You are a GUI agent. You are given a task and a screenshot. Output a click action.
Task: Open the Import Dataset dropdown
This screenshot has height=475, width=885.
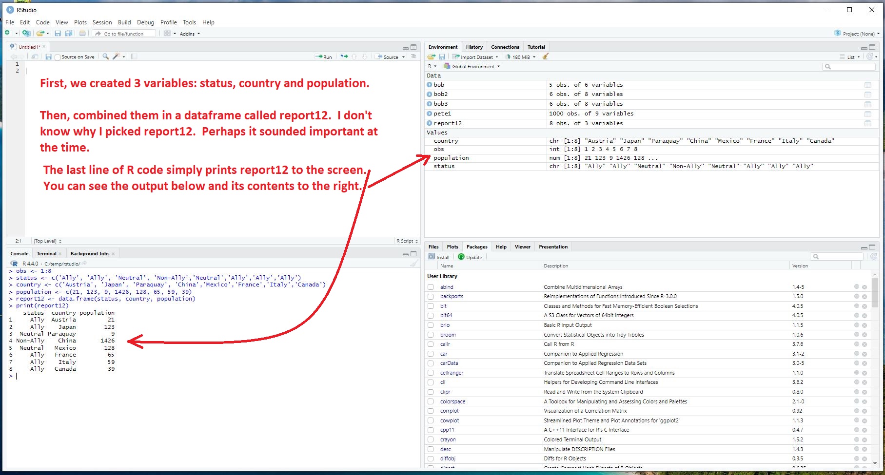(476, 57)
